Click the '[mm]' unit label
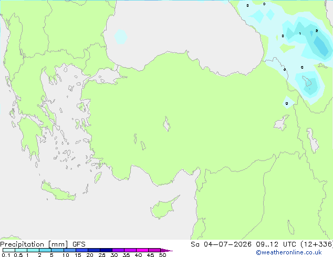Image resolution: width=333 pixels, height=257 pixels. [x=58, y=244]
